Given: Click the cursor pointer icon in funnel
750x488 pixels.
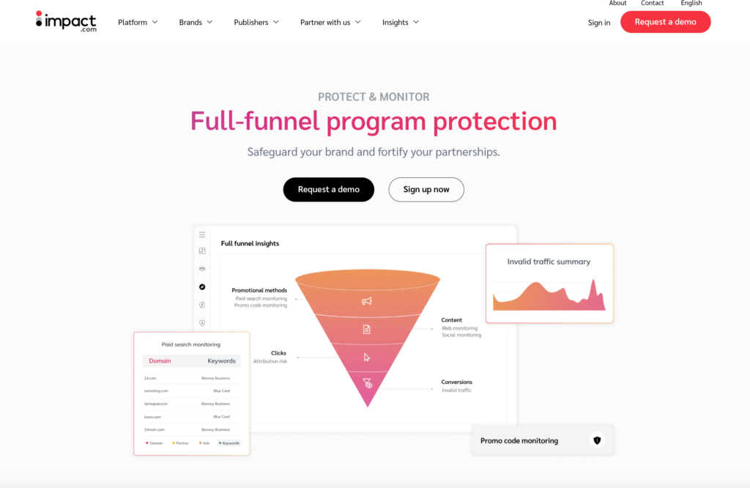Looking at the screenshot, I should [367, 358].
